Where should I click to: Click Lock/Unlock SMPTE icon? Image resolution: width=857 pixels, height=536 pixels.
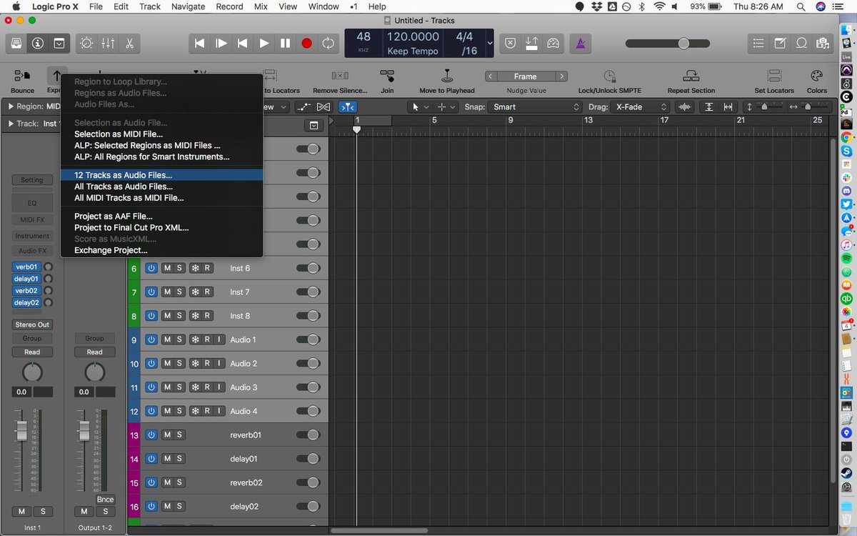(x=609, y=76)
